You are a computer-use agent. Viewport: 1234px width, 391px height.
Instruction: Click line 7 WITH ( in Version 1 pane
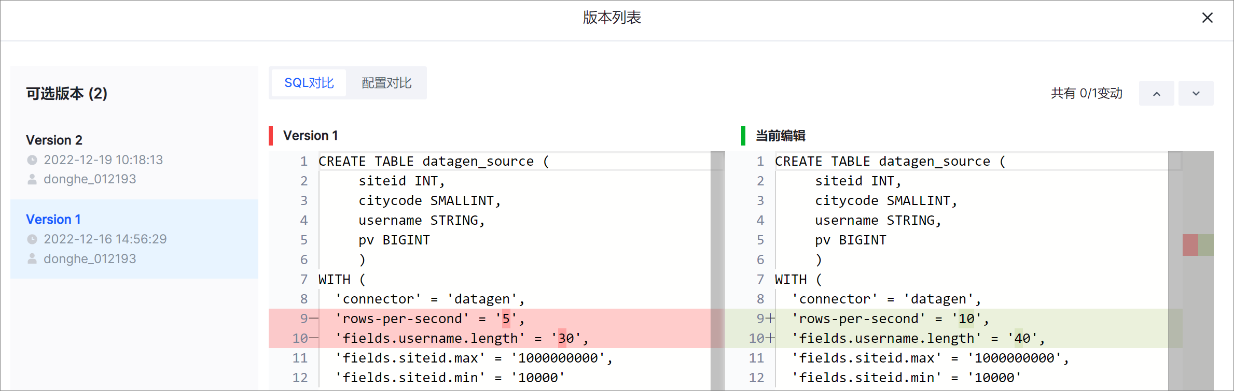pyautogui.click(x=342, y=279)
